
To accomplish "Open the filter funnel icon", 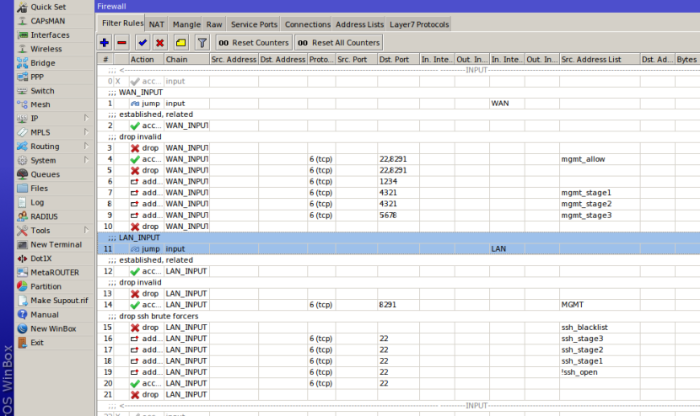I will pyautogui.click(x=202, y=42).
